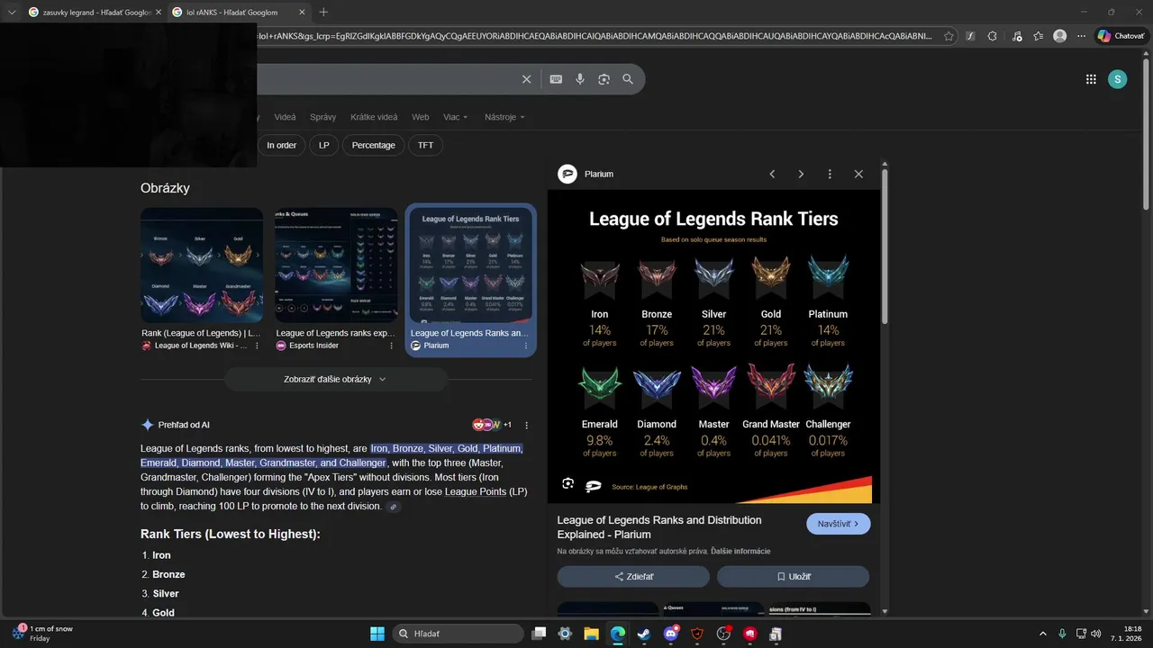The height and width of the screenshot is (648, 1153).
Task: Select the In order filter chip
Action: (x=281, y=145)
